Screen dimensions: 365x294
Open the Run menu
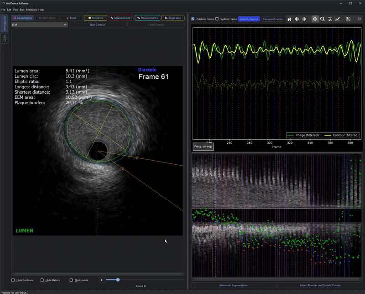(22, 10)
